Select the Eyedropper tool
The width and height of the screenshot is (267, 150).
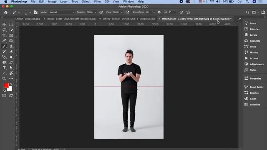pos(4,41)
